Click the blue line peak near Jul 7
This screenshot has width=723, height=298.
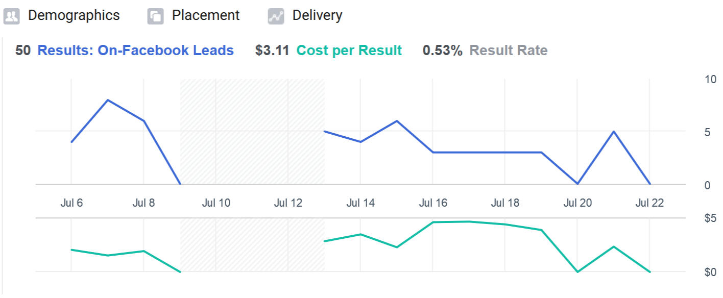(x=108, y=100)
